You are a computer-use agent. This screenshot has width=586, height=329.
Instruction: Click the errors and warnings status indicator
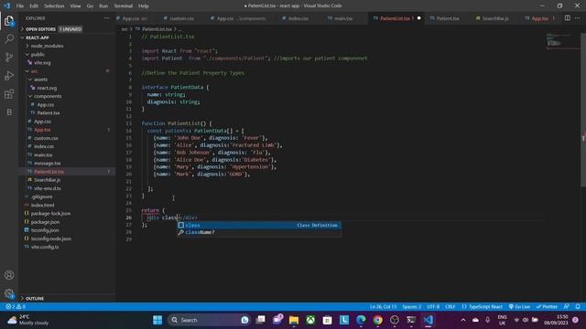[x=16, y=307]
